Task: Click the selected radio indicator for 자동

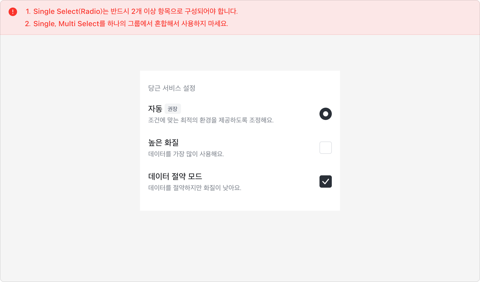Action: pyautogui.click(x=326, y=114)
